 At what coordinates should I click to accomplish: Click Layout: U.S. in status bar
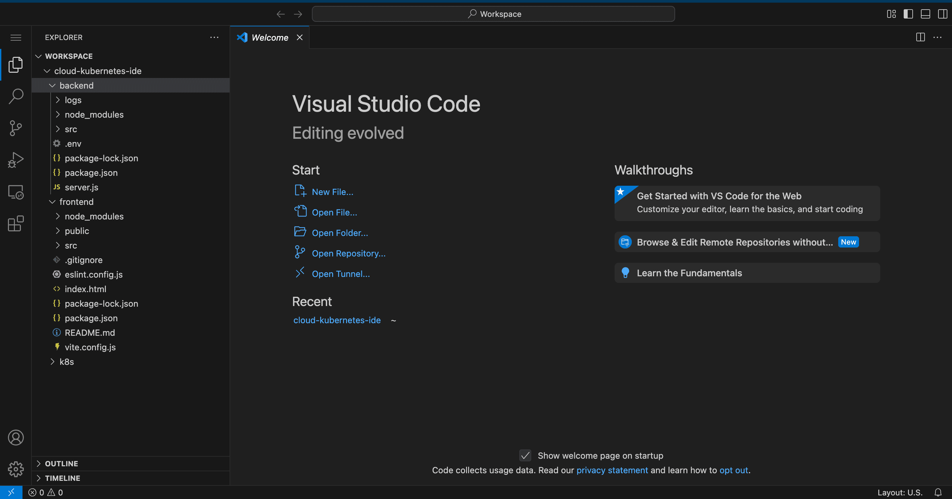[900, 492]
